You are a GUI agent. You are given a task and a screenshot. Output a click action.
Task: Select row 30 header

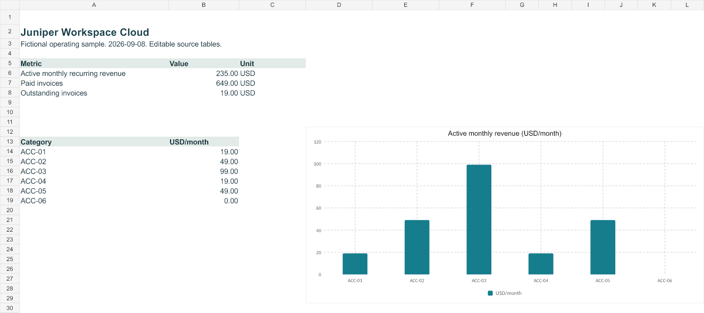tap(10, 308)
